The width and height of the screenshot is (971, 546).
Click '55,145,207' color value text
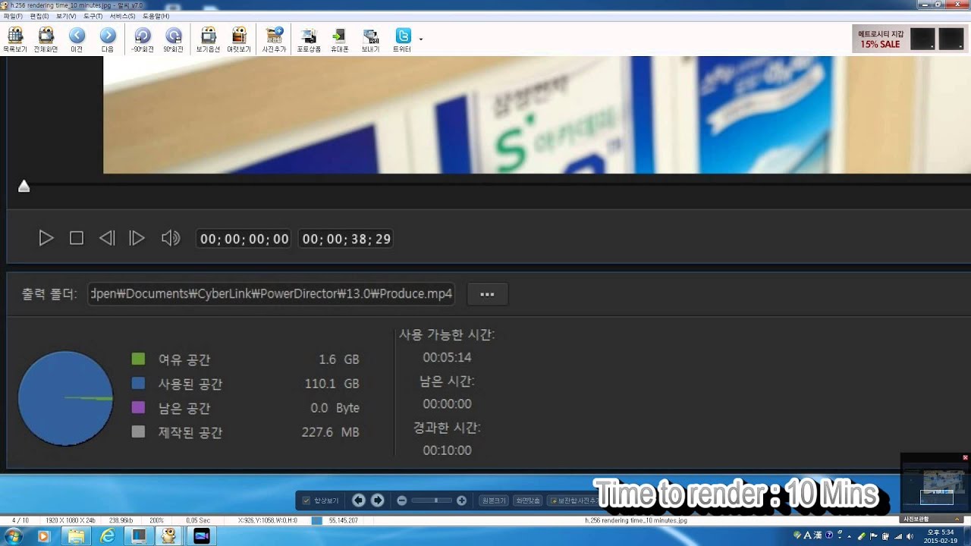tap(343, 521)
